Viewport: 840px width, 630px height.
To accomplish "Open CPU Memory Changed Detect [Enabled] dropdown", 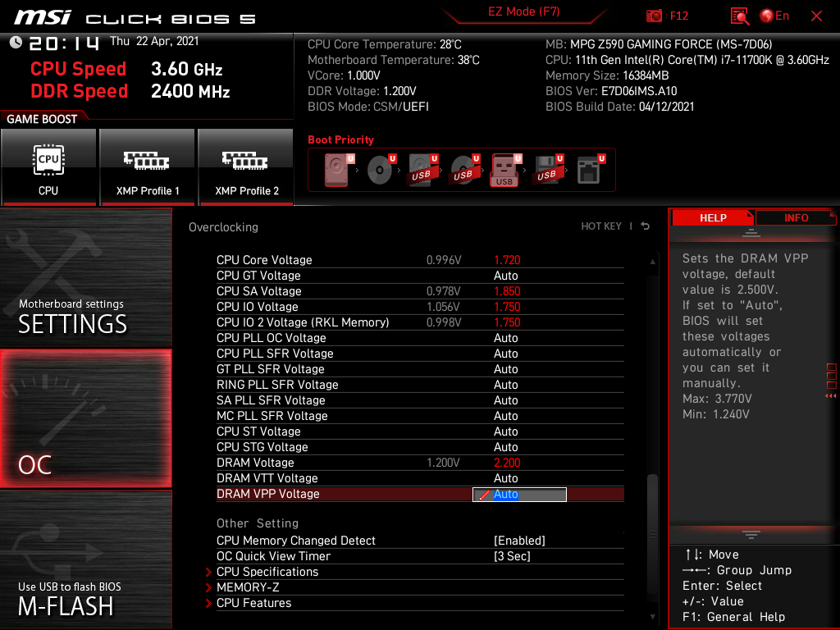I will click(x=519, y=541).
